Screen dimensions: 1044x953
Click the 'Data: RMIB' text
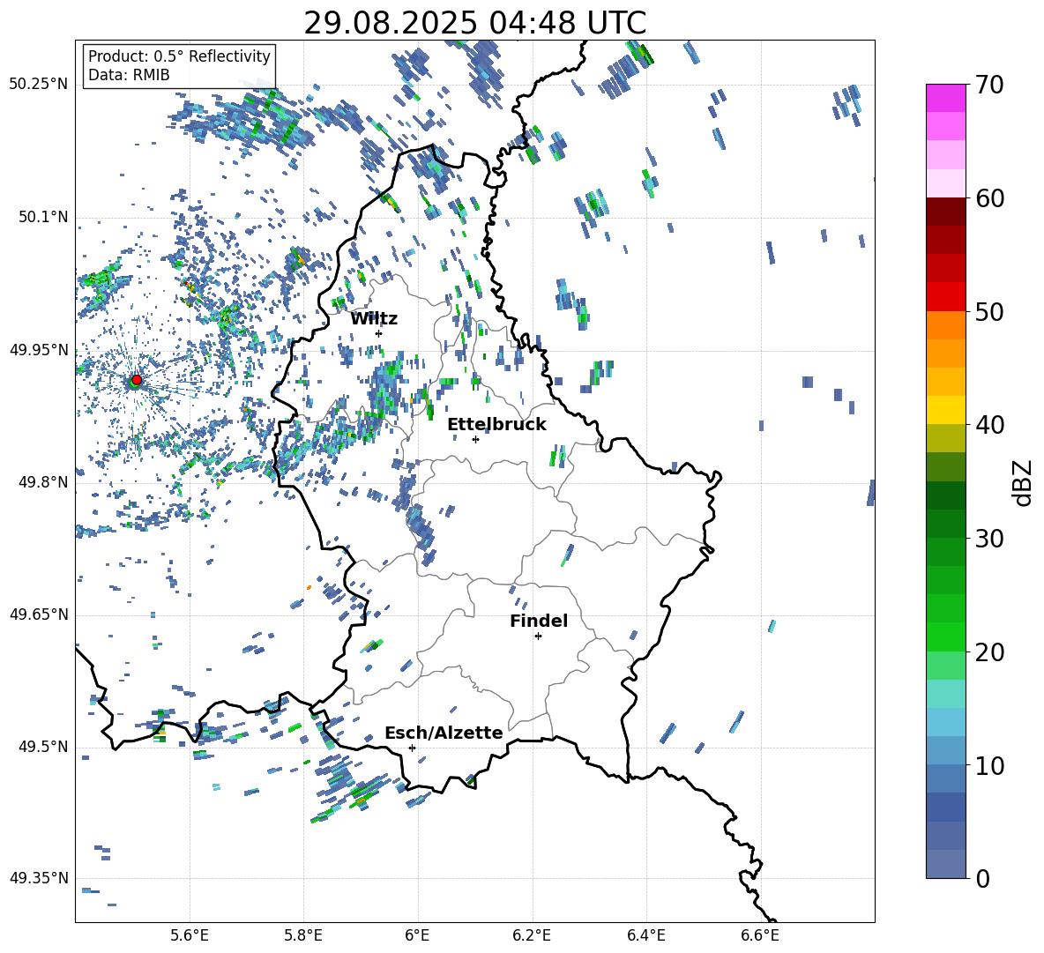pos(129,75)
